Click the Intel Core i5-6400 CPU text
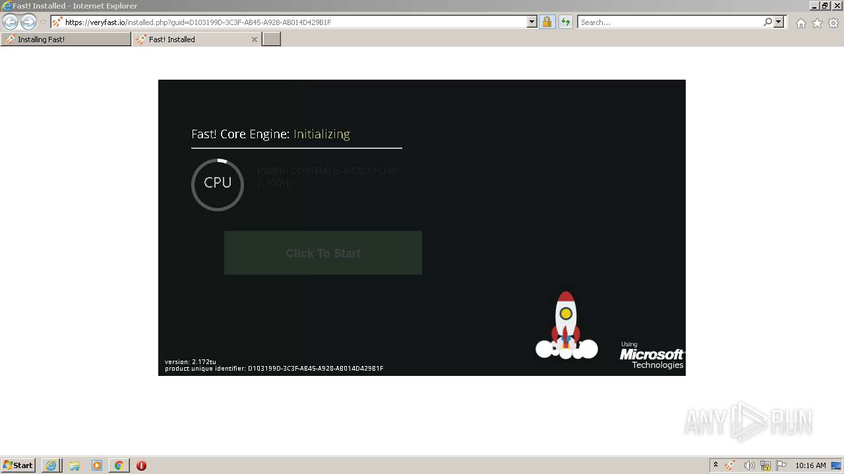844x474 pixels. [x=327, y=176]
